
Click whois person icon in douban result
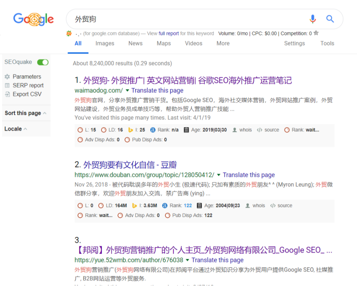pyautogui.click(x=248, y=206)
